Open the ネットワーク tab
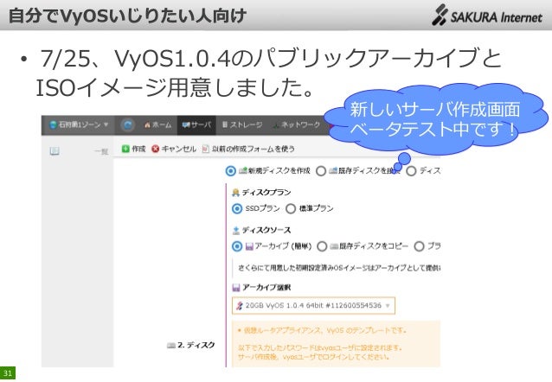The width and height of the screenshot is (552, 382). tap(296, 124)
